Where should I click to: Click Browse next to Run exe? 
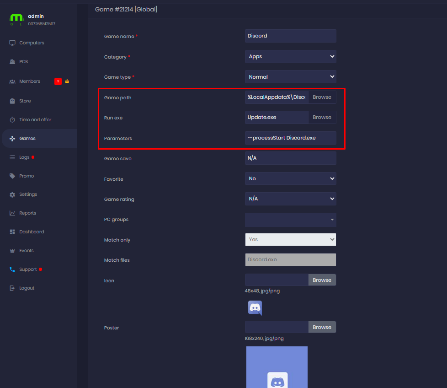tap(322, 117)
